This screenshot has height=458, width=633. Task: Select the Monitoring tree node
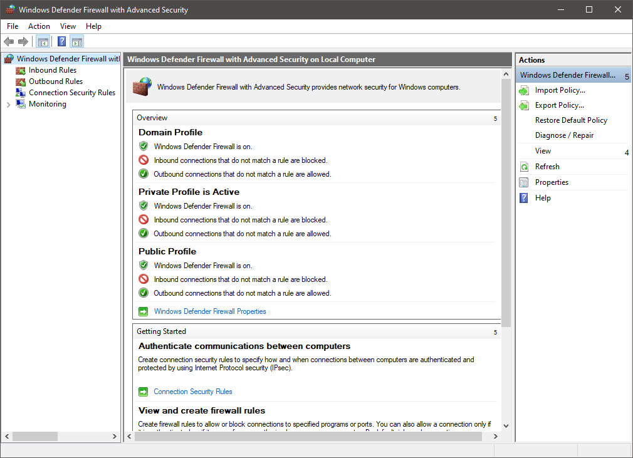[48, 104]
